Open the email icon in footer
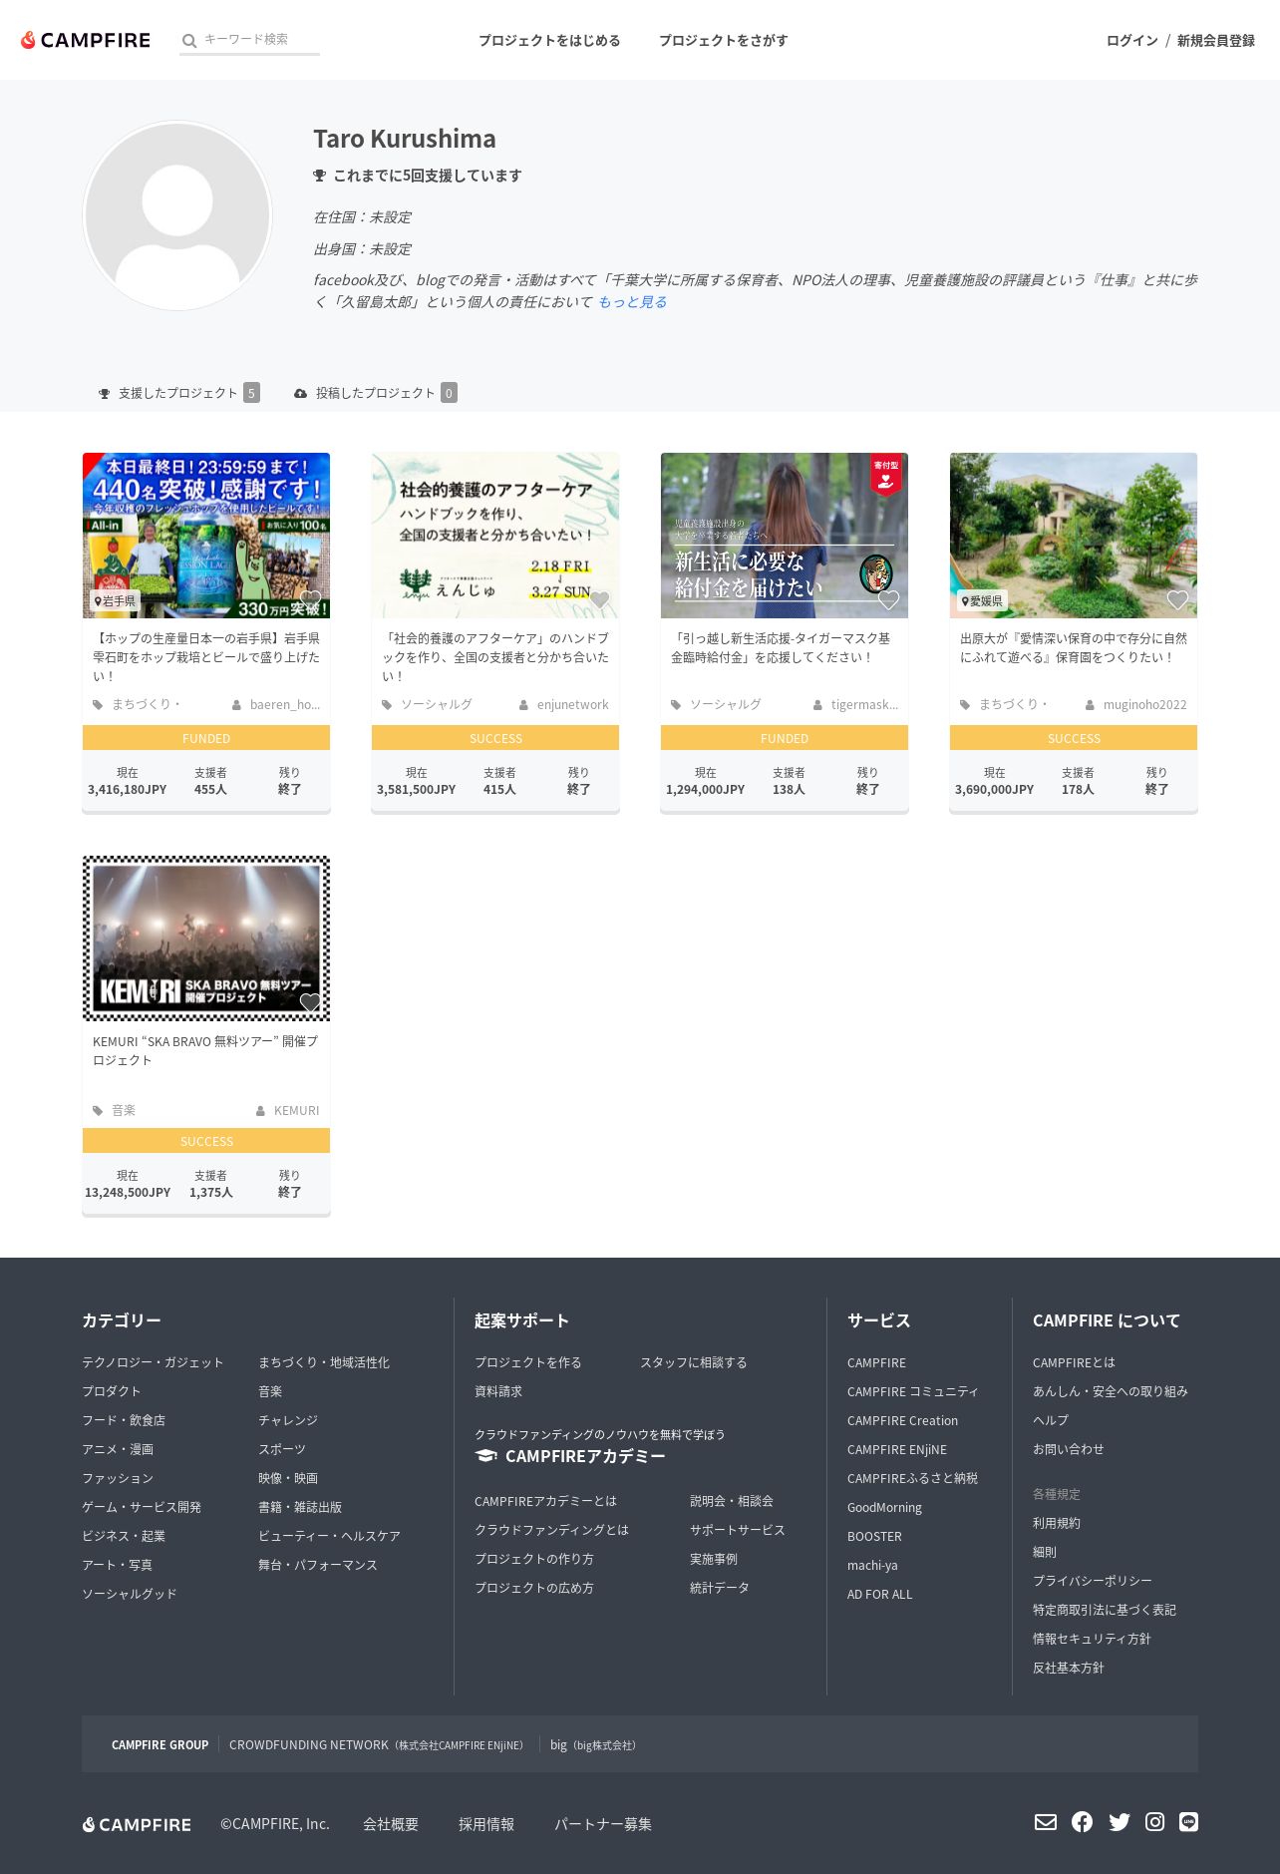Viewport: 1280px width, 1874px height. point(1045,1822)
